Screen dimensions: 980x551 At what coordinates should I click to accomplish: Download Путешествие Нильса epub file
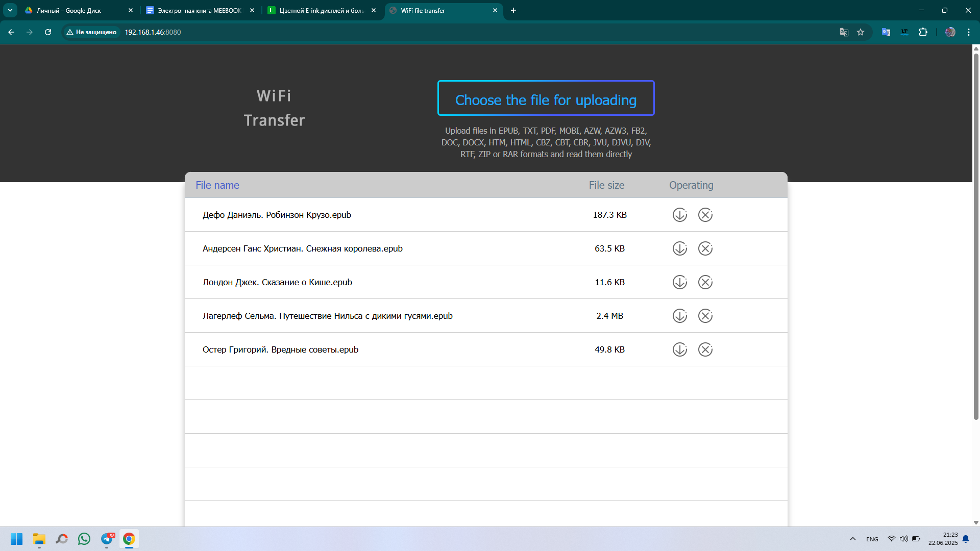[679, 316]
